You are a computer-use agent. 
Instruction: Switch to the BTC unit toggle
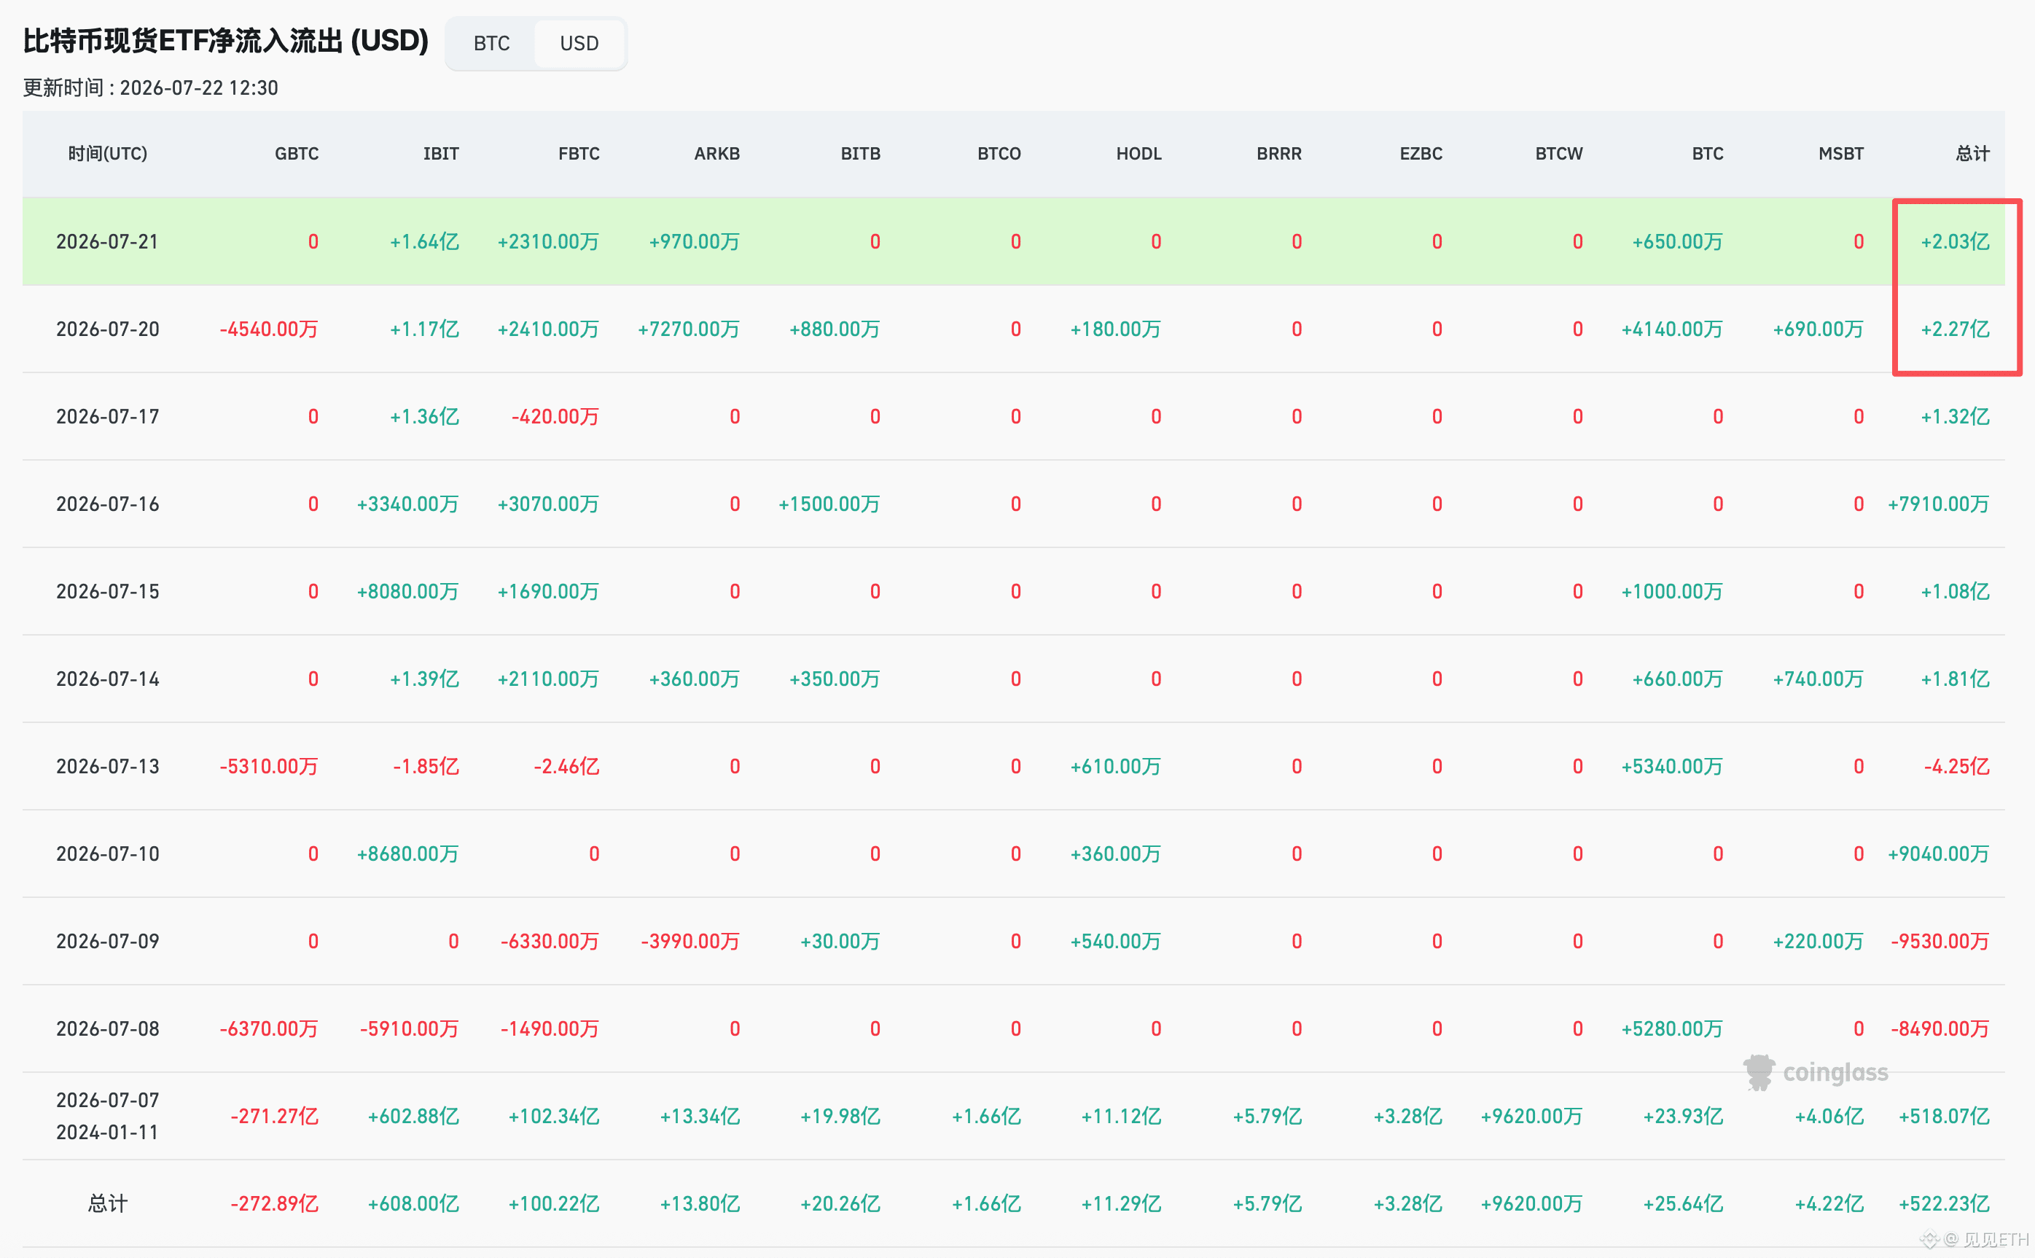[x=491, y=43]
